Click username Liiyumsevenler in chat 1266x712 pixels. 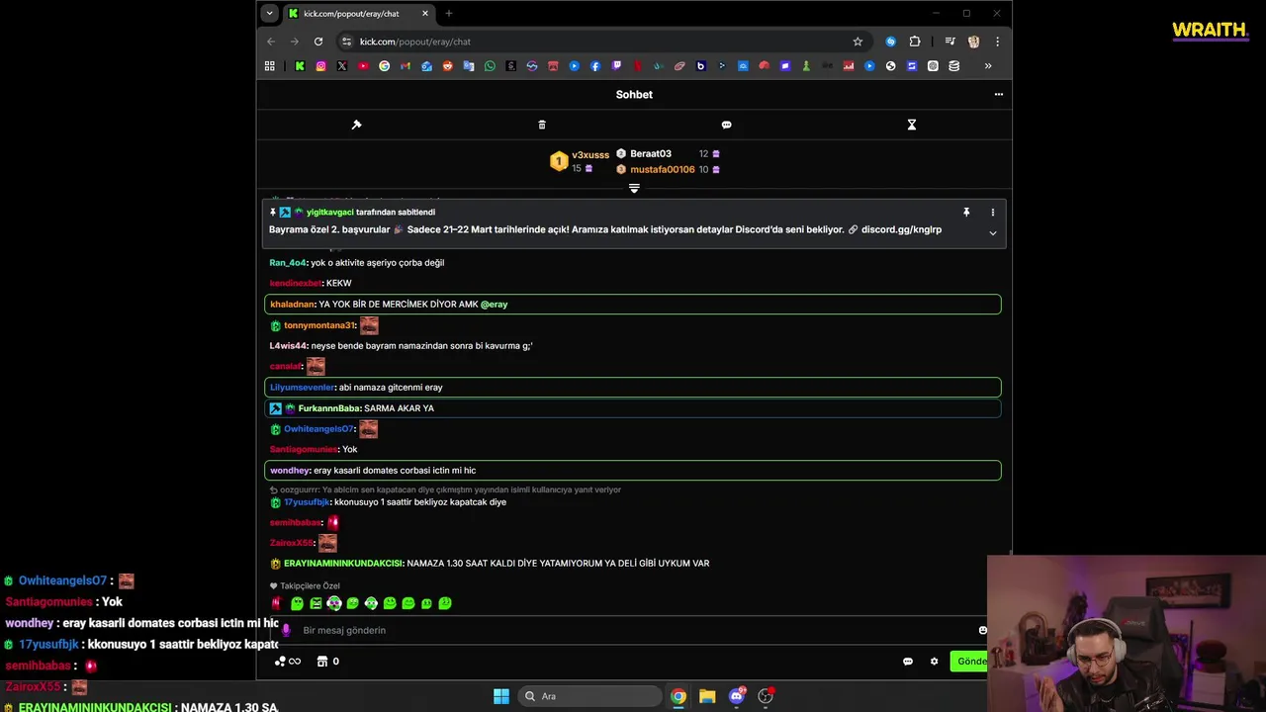(303, 388)
